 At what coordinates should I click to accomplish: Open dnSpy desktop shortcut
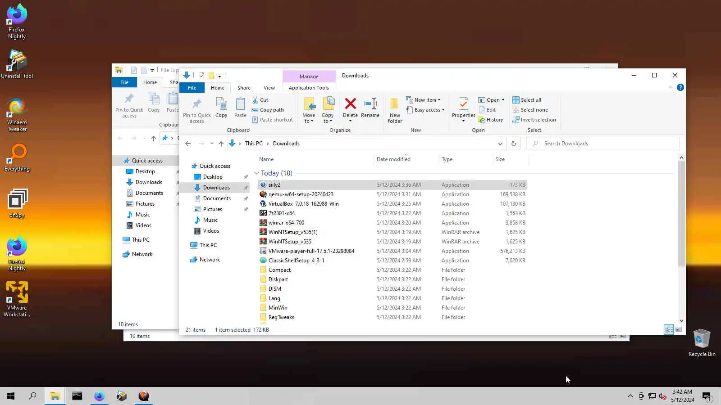(17, 203)
